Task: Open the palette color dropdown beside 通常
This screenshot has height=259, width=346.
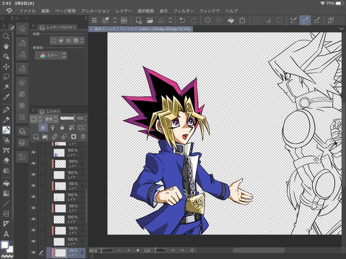Action: point(36,119)
